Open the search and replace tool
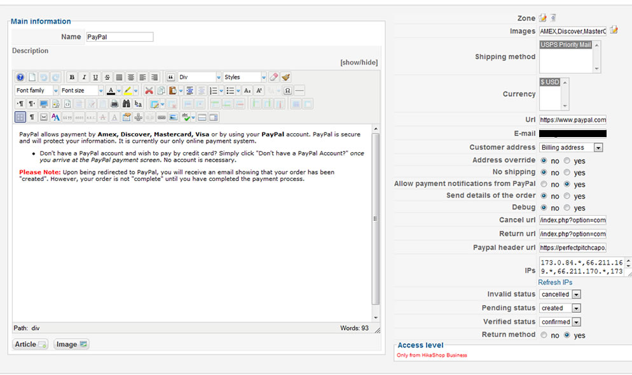Viewport: 632px width, 375px height. [x=138, y=104]
